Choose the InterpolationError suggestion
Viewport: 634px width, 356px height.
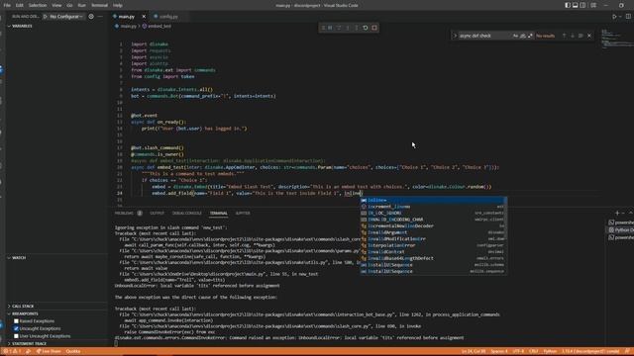[433, 245]
